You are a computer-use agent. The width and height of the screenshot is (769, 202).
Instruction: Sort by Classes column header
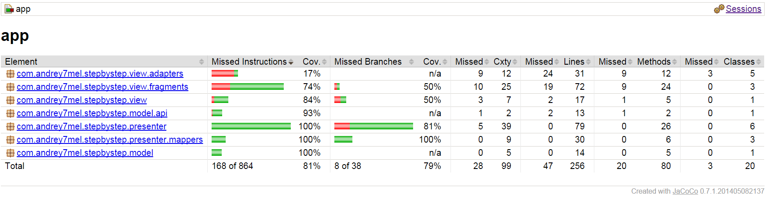point(739,62)
